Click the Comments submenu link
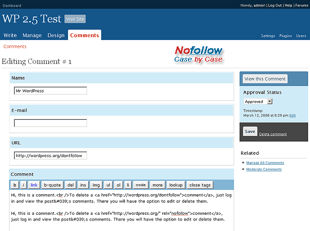The height and width of the screenshot is (231, 310). tap(15, 46)
